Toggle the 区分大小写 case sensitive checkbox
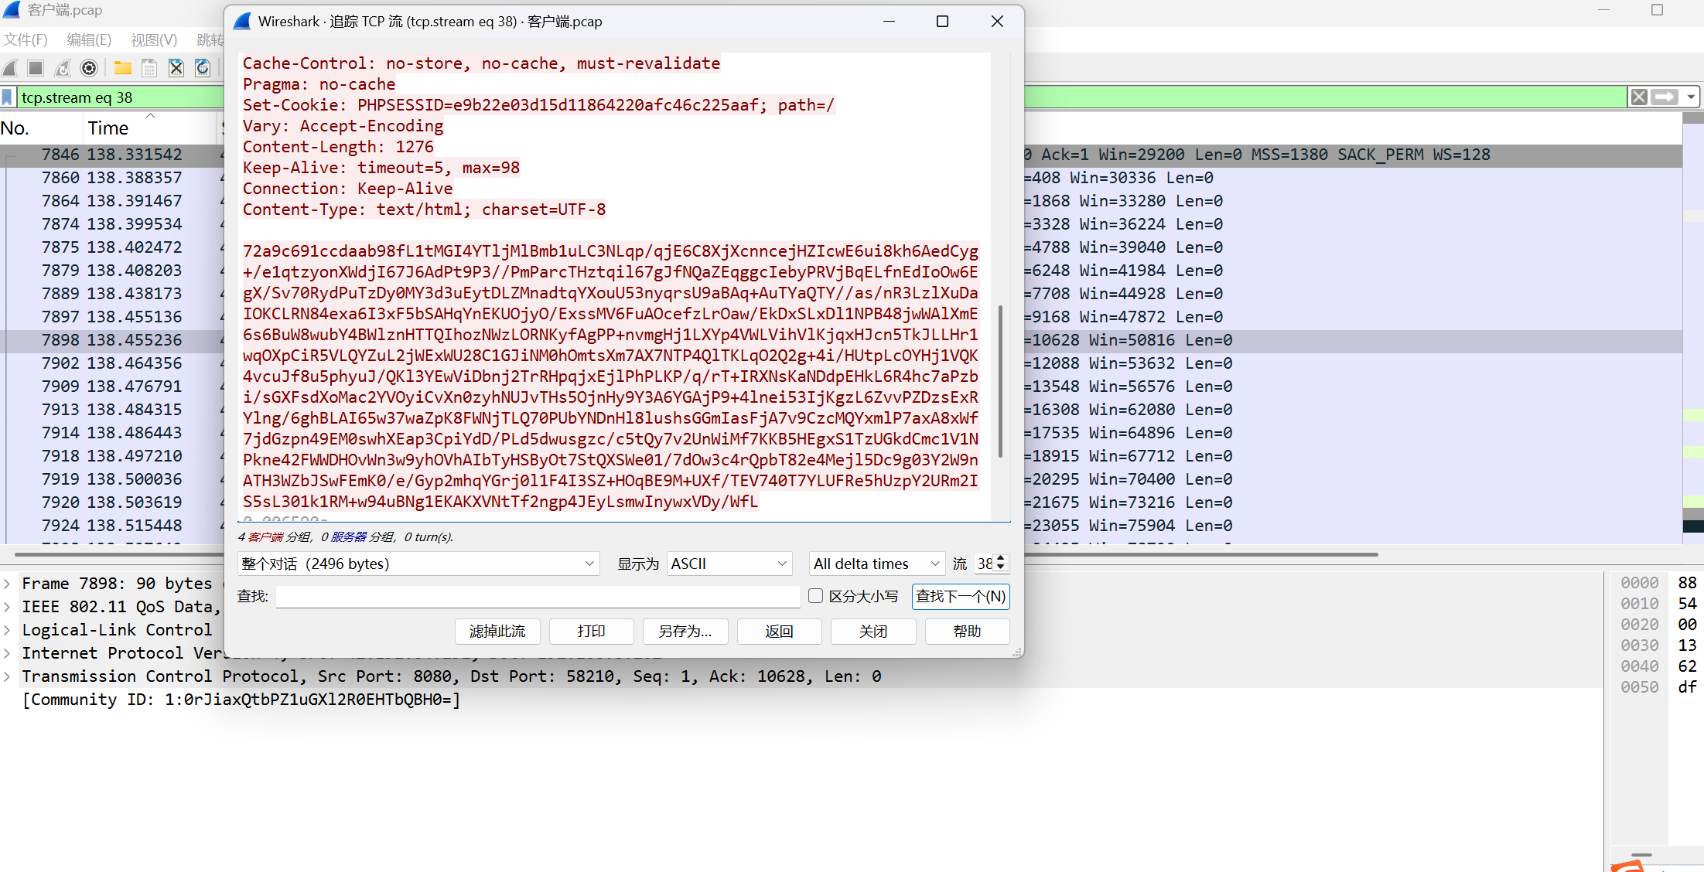This screenshot has width=1704, height=872. click(x=815, y=596)
